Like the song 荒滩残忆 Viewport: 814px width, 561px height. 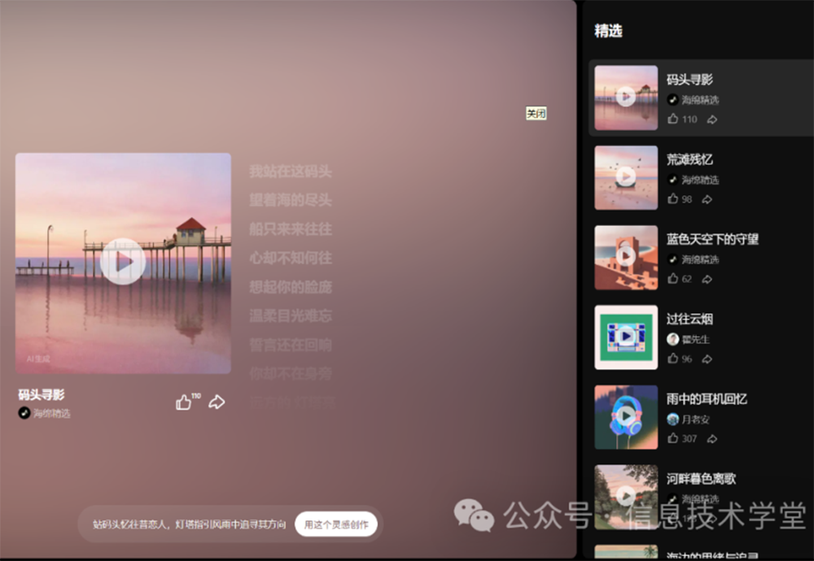pos(673,199)
